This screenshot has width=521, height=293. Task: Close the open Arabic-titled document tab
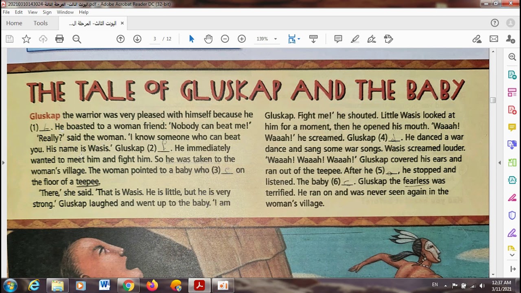(122, 23)
